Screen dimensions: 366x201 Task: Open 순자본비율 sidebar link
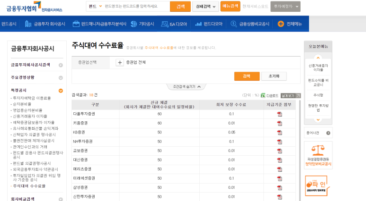(x=22, y=104)
